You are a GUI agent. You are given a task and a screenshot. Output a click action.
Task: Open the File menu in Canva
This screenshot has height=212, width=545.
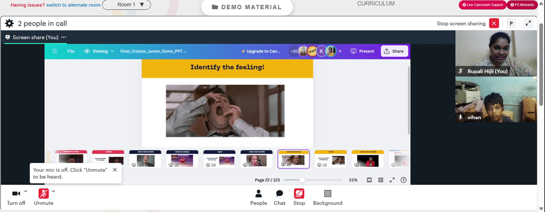pyautogui.click(x=71, y=51)
